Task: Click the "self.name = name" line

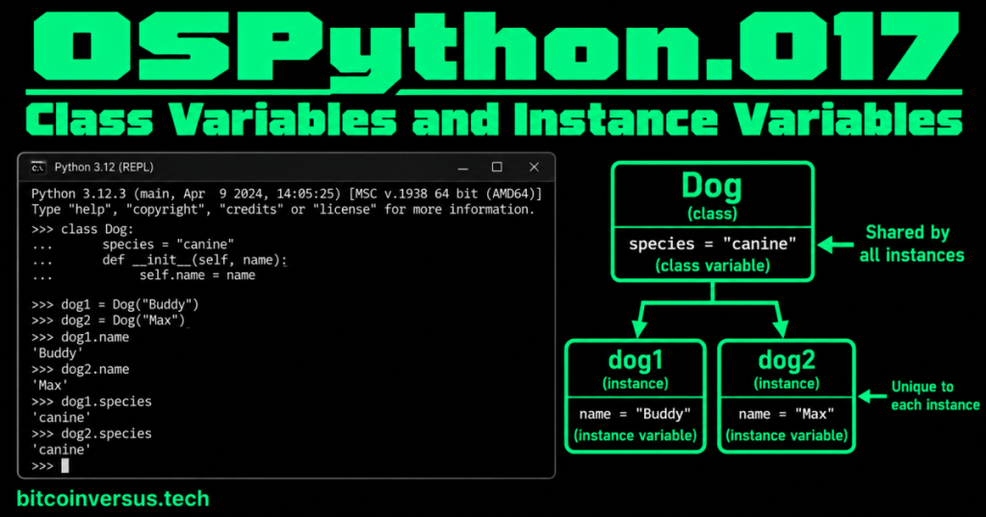Action: click(197, 274)
